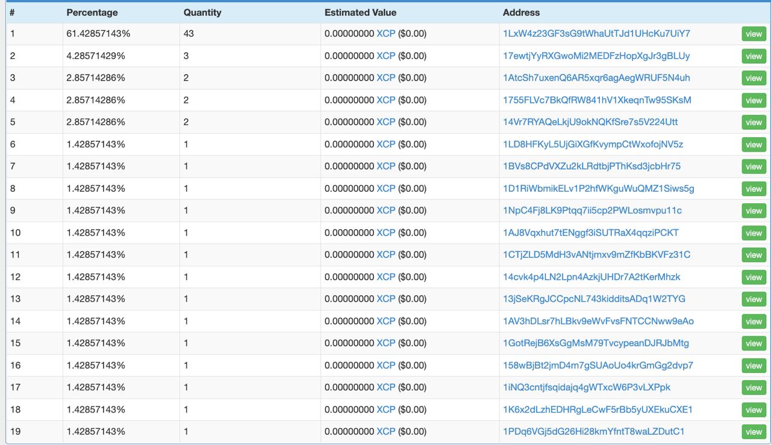Click view button in row 17
The width and height of the screenshot is (771, 445).
pyautogui.click(x=754, y=388)
